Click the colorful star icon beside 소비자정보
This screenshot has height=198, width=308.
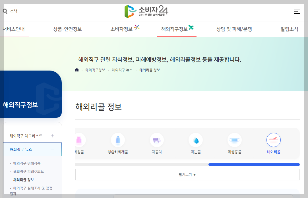pos(137,27)
